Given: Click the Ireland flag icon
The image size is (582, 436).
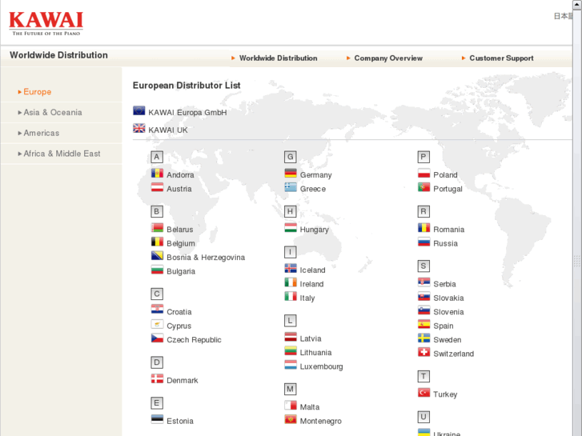Looking at the screenshot, I should pos(291,282).
